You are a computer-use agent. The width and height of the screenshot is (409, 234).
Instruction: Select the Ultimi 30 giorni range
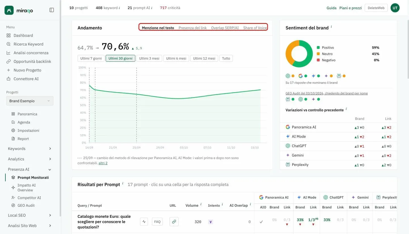120,58
